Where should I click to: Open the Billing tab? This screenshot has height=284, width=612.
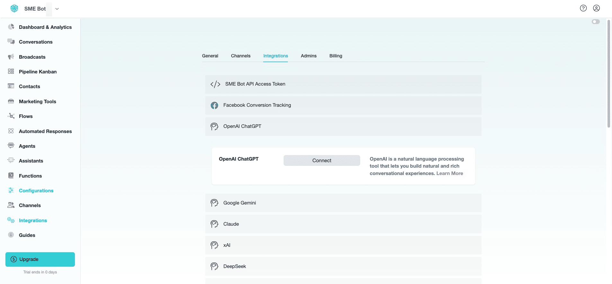coord(336,56)
